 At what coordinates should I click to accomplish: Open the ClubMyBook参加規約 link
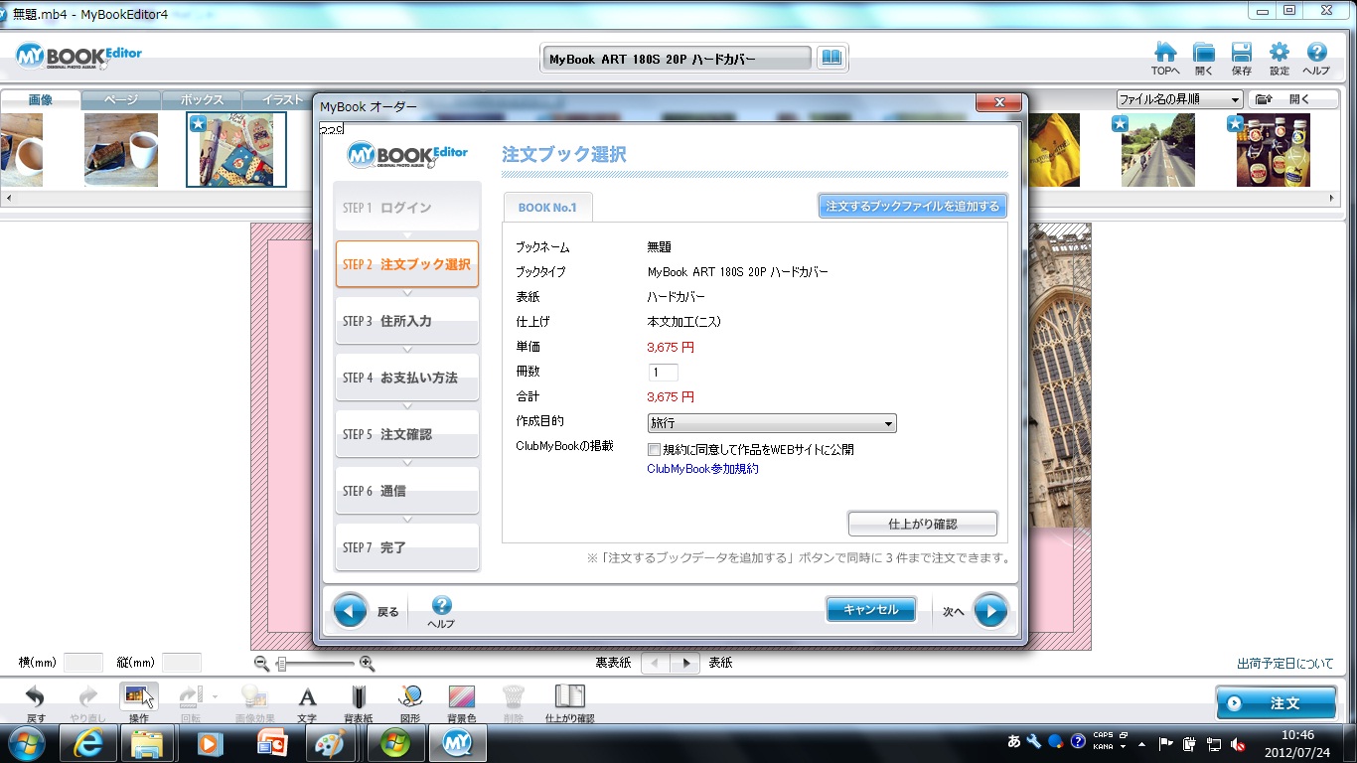coord(702,469)
